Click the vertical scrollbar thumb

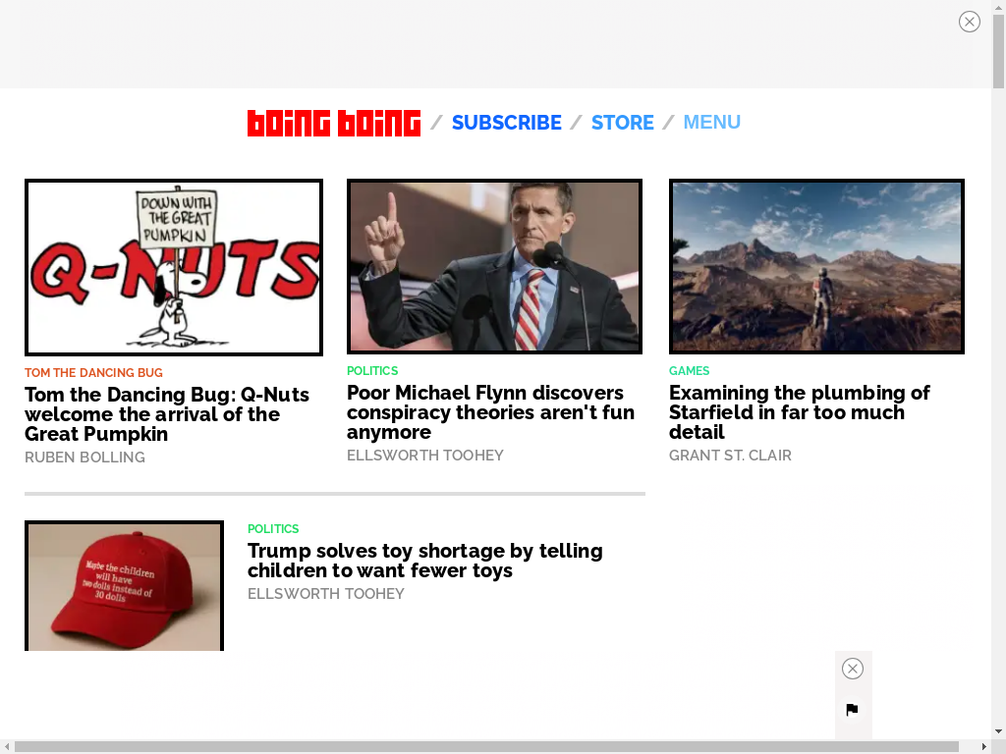[x=998, y=51]
